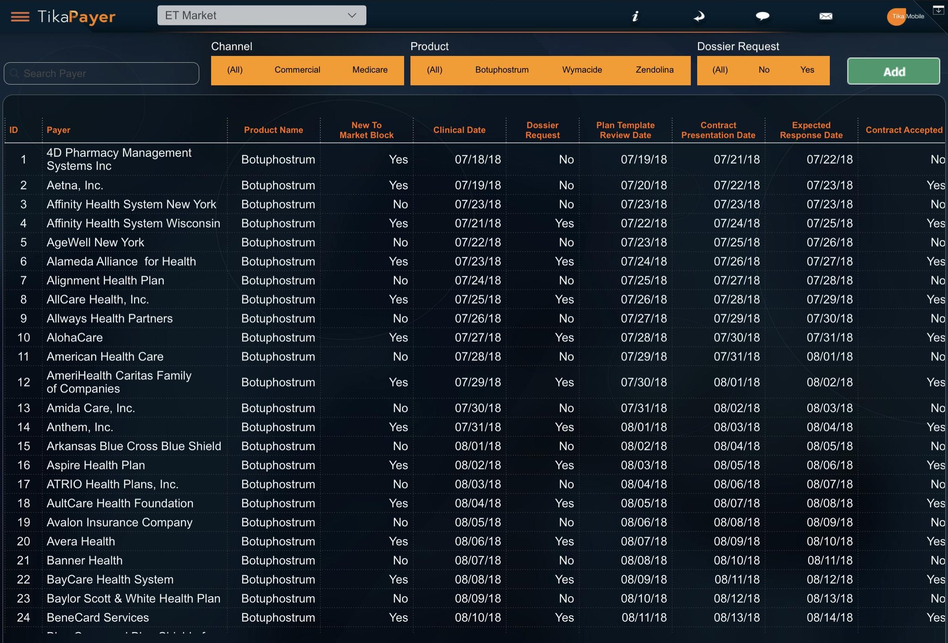Open the Aetna, Inc. payer row
Screen dimensions: 948x643
(75, 185)
